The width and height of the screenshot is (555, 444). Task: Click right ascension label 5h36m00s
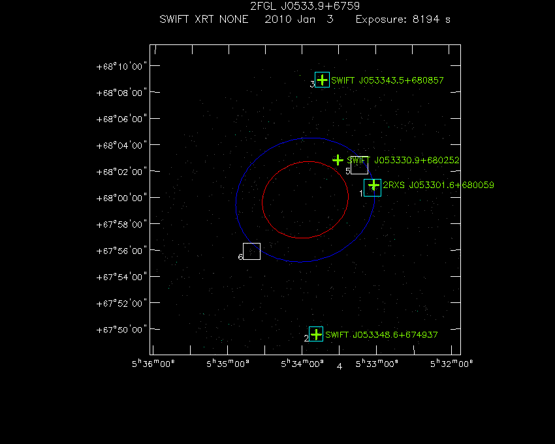pyautogui.click(x=153, y=364)
